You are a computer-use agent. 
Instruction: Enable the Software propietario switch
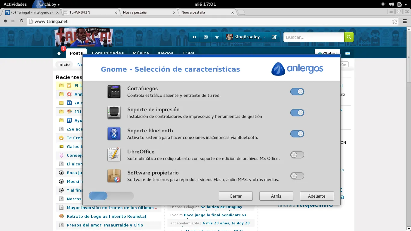click(x=297, y=176)
